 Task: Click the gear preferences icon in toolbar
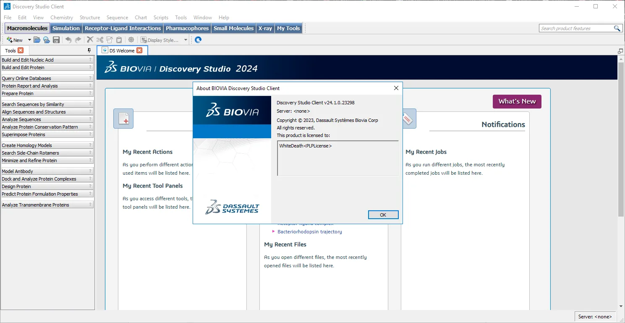pyautogui.click(x=131, y=40)
